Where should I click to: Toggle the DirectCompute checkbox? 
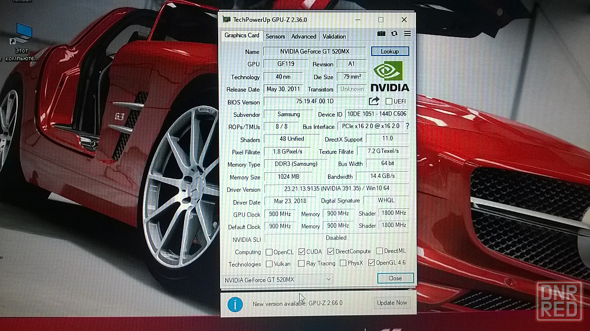pyautogui.click(x=331, y=251)
